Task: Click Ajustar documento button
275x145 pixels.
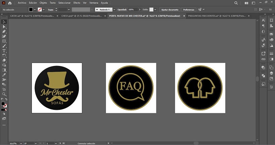Action: (x=170, y=10)
